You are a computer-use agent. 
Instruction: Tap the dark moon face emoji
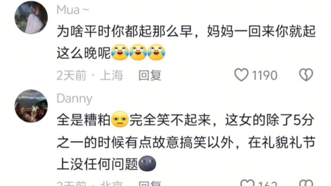click(x=148, y=163)
